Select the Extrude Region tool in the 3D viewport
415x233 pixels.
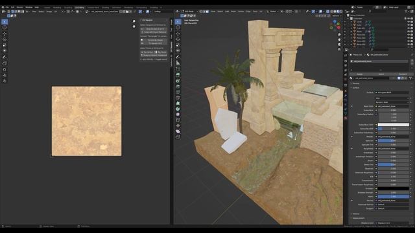click(x=178, y=75)
